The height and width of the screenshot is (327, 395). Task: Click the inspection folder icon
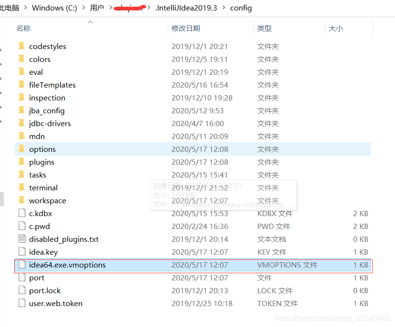pos(21,98)
